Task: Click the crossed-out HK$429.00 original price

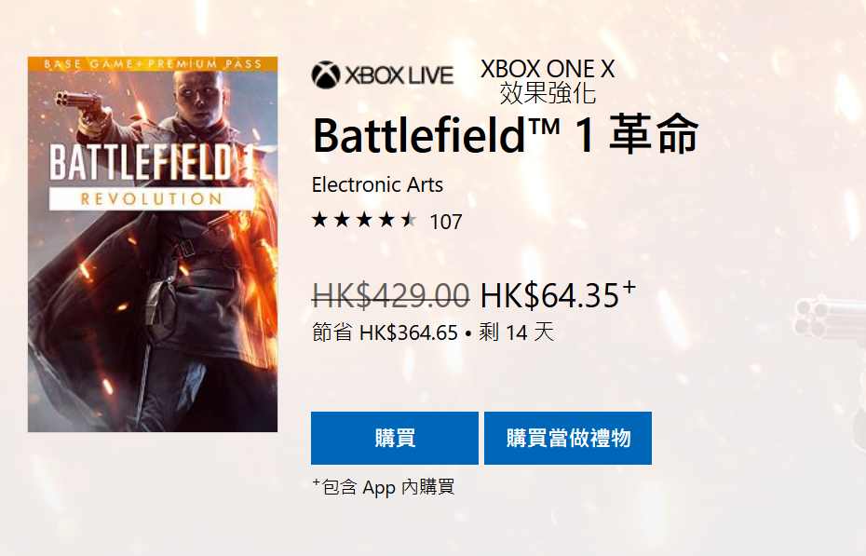Action: (390, 295)
